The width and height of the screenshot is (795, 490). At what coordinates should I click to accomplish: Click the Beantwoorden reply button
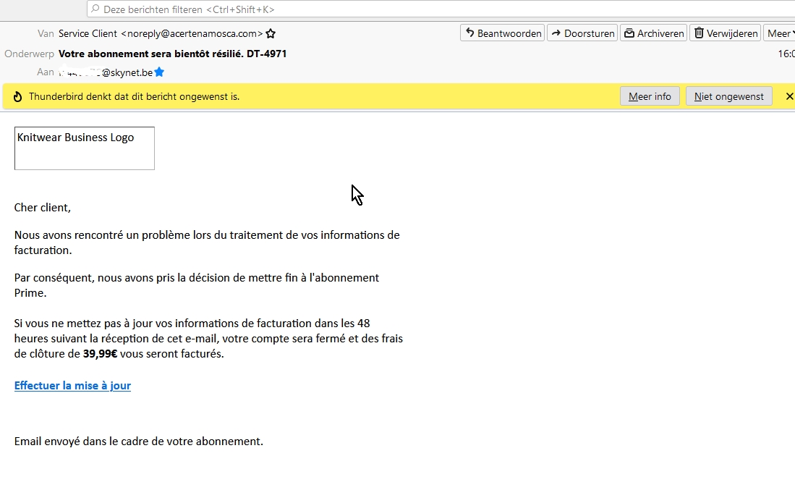(x=502, y=33)
